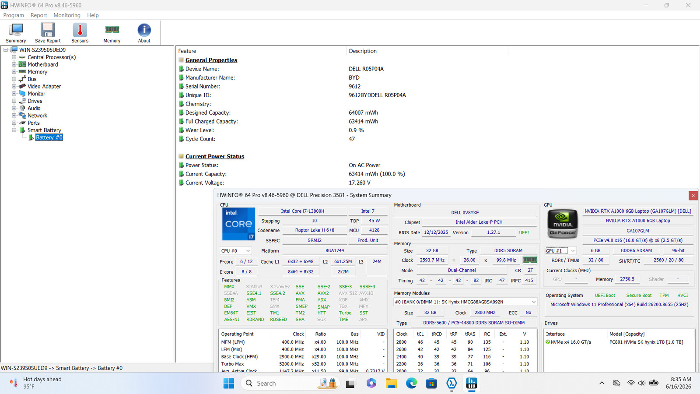
Task: Open Microsoft Store from the taskbar
Action: coord(431,383)
